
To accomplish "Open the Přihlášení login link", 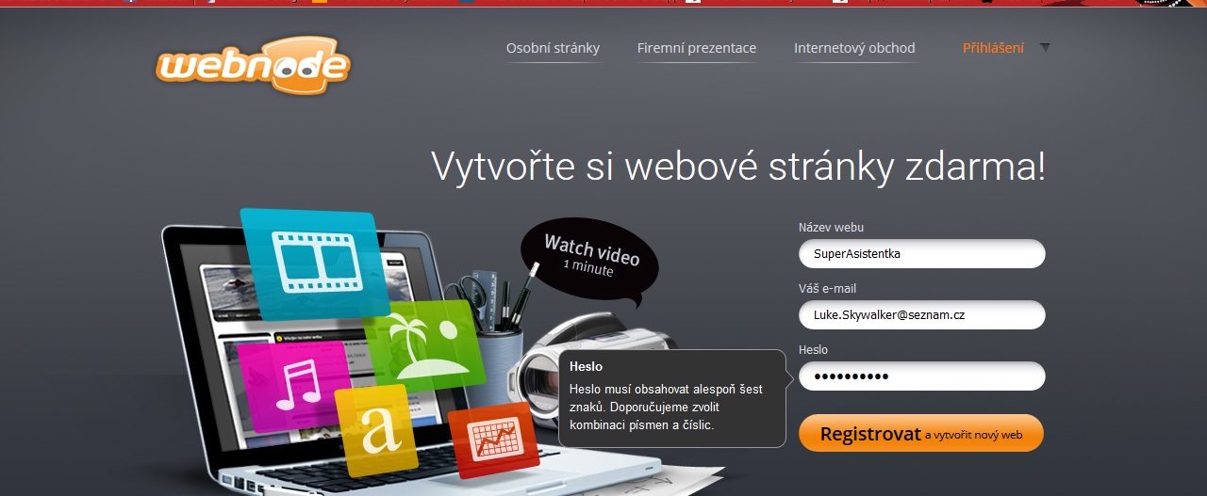I will (993, 48).
